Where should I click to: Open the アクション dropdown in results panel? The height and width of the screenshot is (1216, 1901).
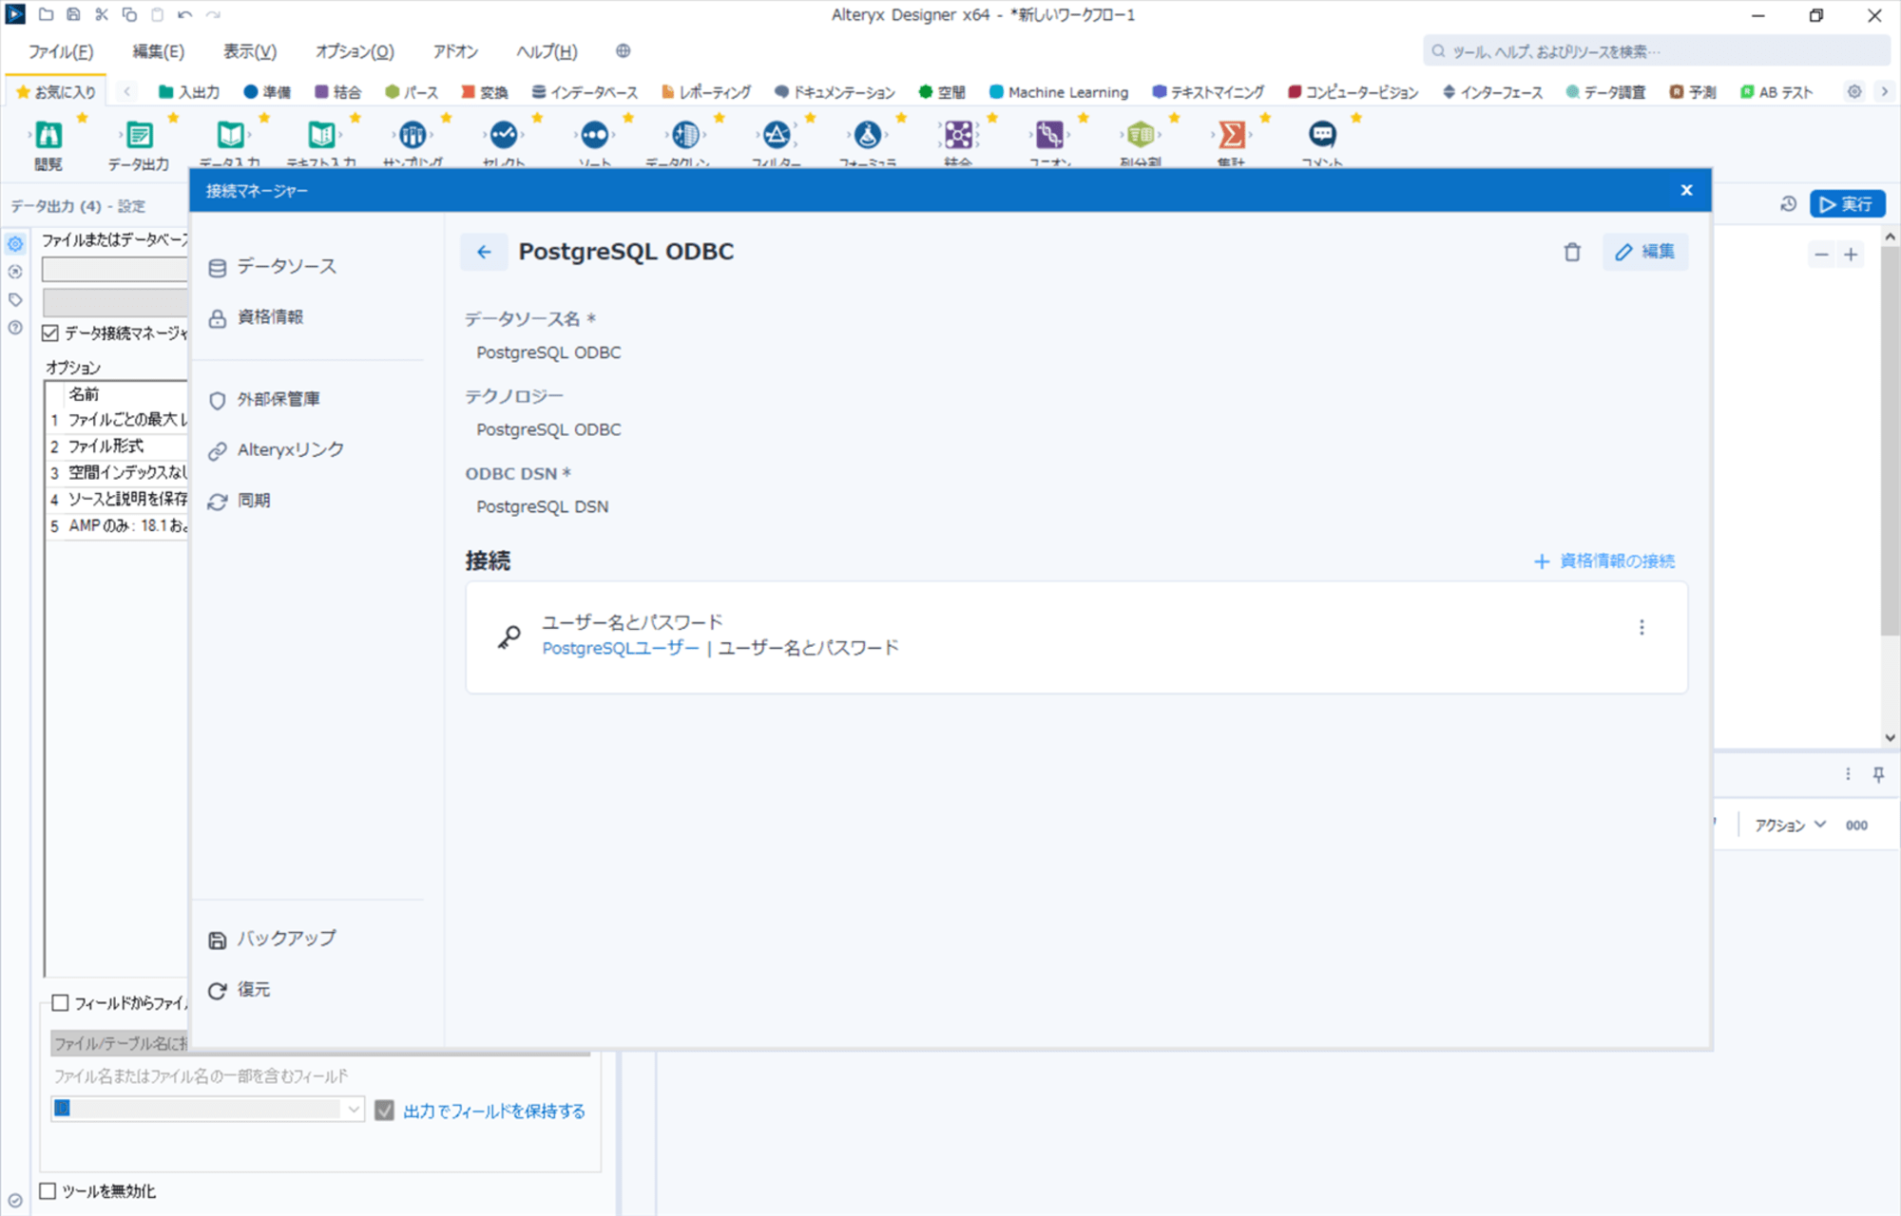(1790, 825)
